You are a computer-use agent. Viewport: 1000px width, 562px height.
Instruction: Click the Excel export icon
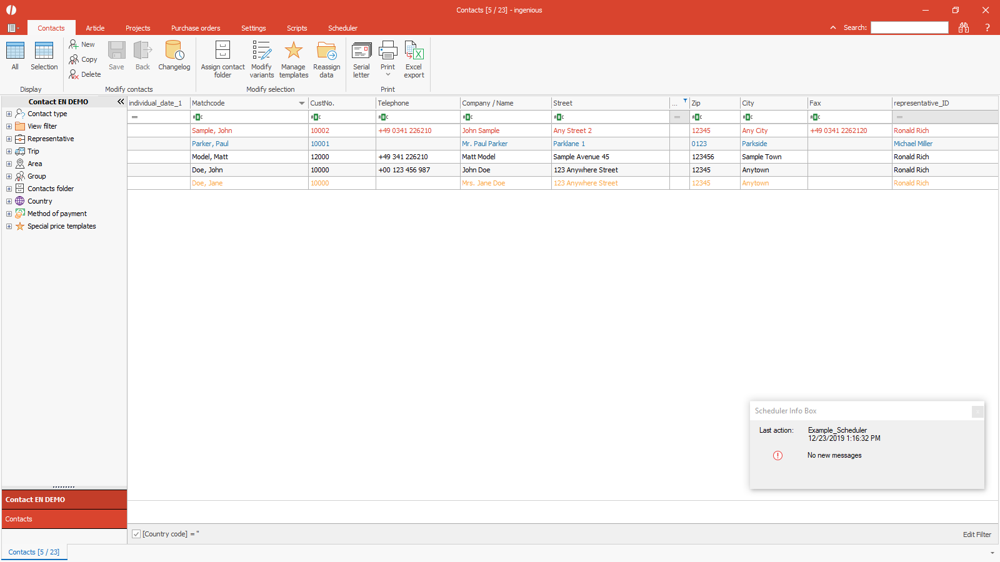[x=414, y=51]
